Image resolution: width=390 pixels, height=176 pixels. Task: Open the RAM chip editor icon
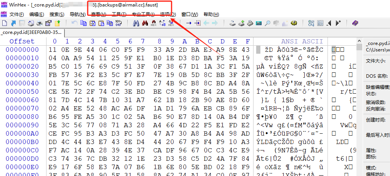tap(250, 23)
